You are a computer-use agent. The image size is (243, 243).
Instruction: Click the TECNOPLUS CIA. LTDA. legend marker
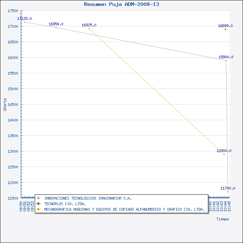[x=39, y=204]
